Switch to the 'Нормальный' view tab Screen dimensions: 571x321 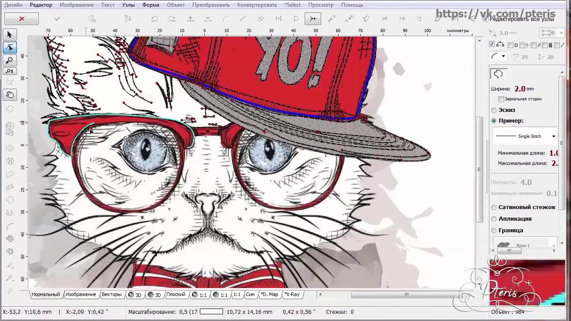pyautogui.click(x=46, y=295)
